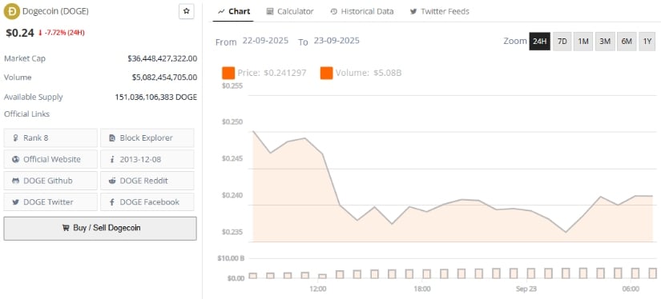
Task: Click the $0.250 y-axis label
Action: (232, 122)
